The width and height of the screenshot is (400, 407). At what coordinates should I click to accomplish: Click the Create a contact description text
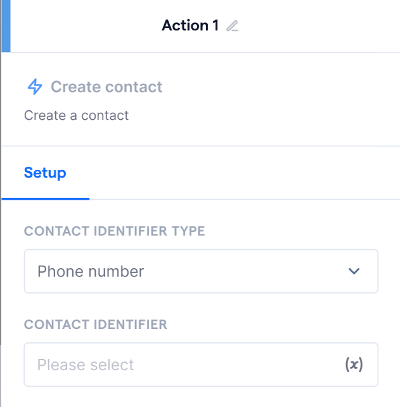click(76, 115)
